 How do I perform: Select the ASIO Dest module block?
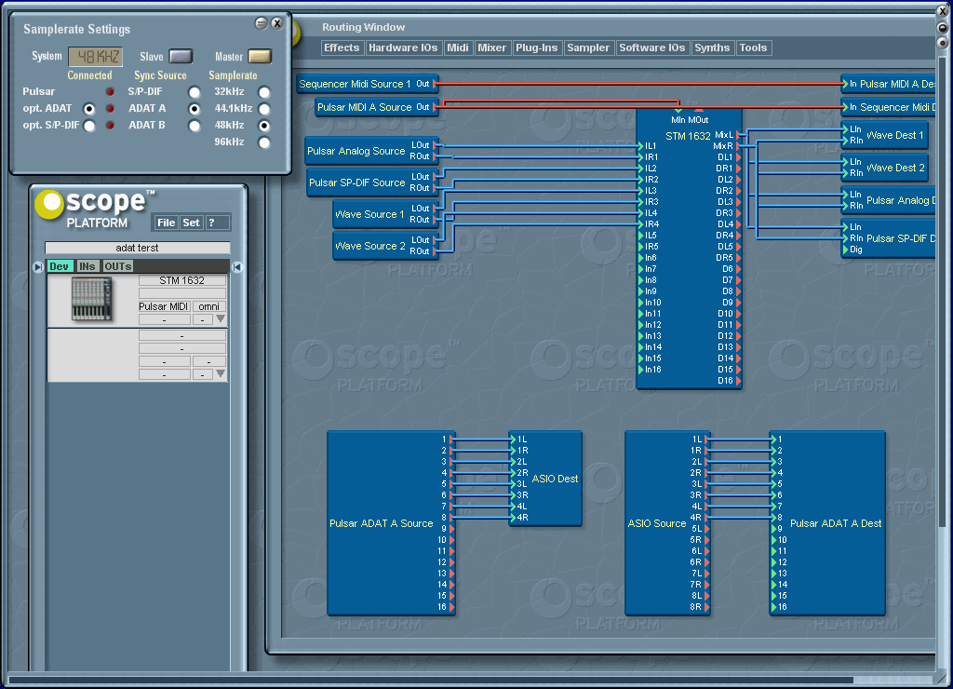[556, 479]
